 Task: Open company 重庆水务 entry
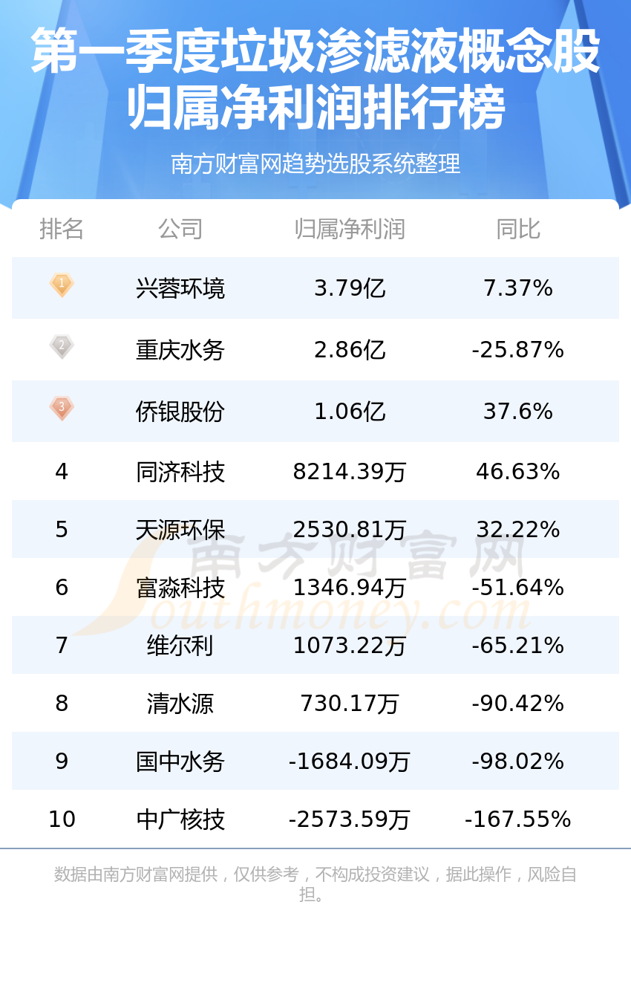pos(180,349)
